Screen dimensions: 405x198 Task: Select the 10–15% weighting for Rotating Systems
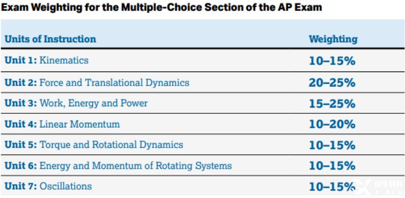tap(332, 166)
